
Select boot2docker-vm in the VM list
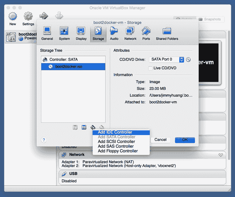pyautogui.click(x=21, y=37)
